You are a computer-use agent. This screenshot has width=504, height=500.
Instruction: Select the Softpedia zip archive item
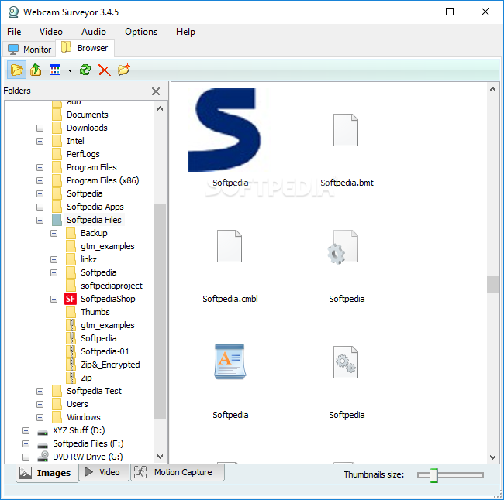[98, 338]
